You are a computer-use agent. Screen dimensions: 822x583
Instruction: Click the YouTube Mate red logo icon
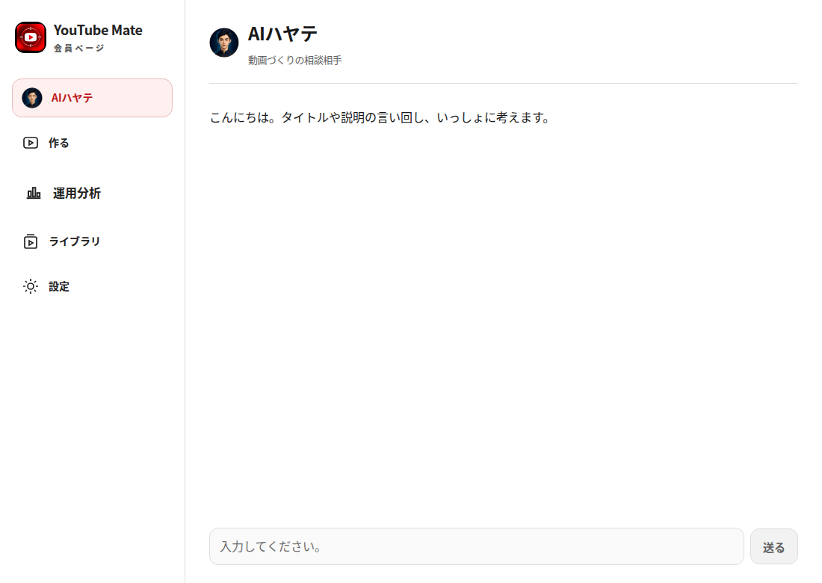coord(31,37)
